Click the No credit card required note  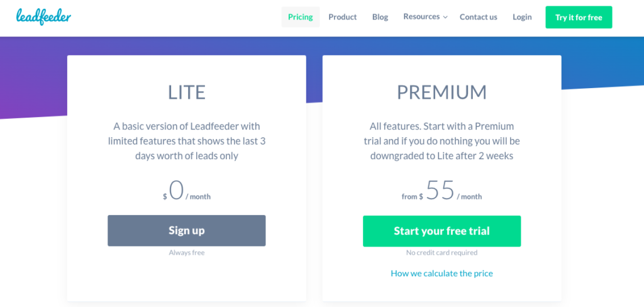(x=442, y=253)
